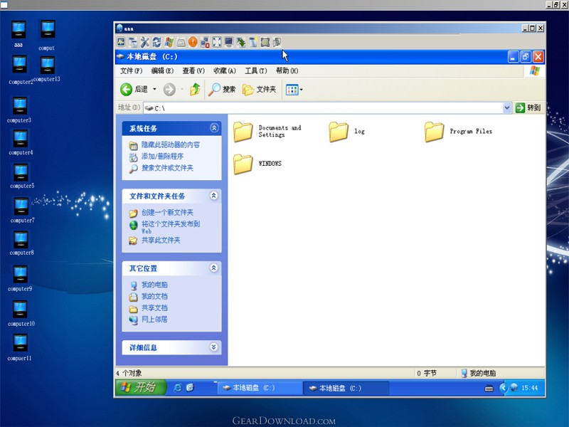Open the 编辑(E) menu
This screenshot has width=569, height=427.
[162, 70]
